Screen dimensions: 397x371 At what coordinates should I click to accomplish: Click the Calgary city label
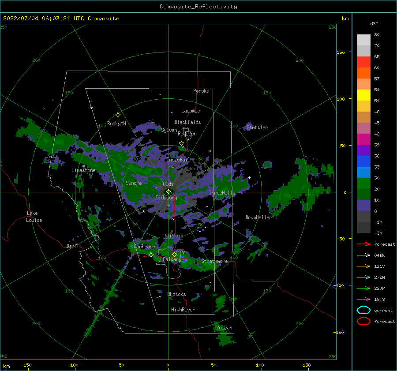pyautogui.click(x=172, y=259)
